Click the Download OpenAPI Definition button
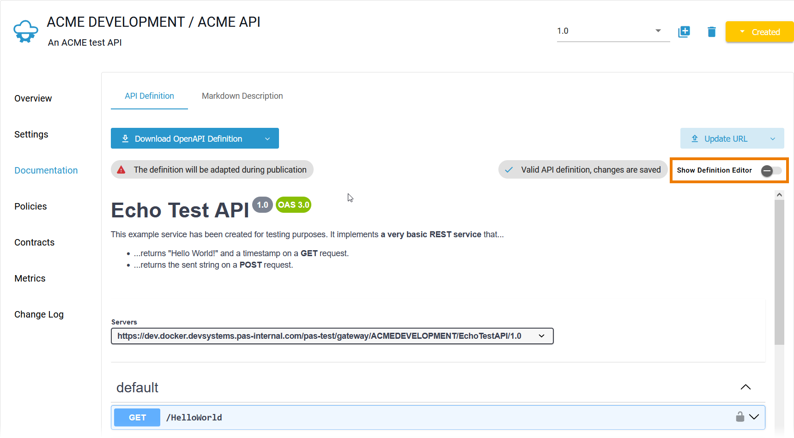794x438 pixels. (x=188, y=139)
